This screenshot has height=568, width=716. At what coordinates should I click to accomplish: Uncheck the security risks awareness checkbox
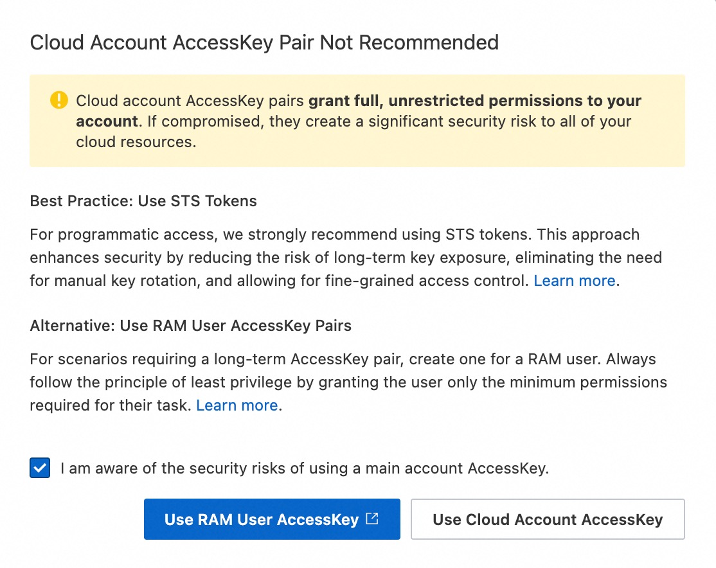[x=40, y=468]
